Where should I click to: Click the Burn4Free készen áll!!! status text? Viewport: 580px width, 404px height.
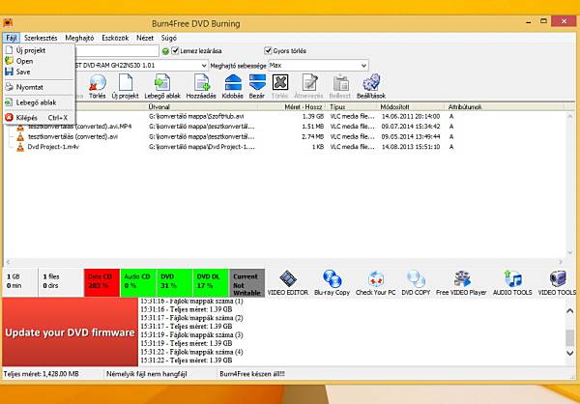click(x=252, y=374)
